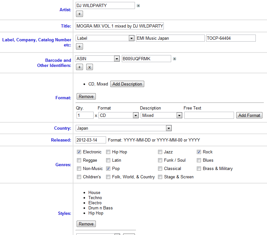Viewport: 267px width, 235px height.
Task: Click the Techno style entry
Action: (95, 198)
